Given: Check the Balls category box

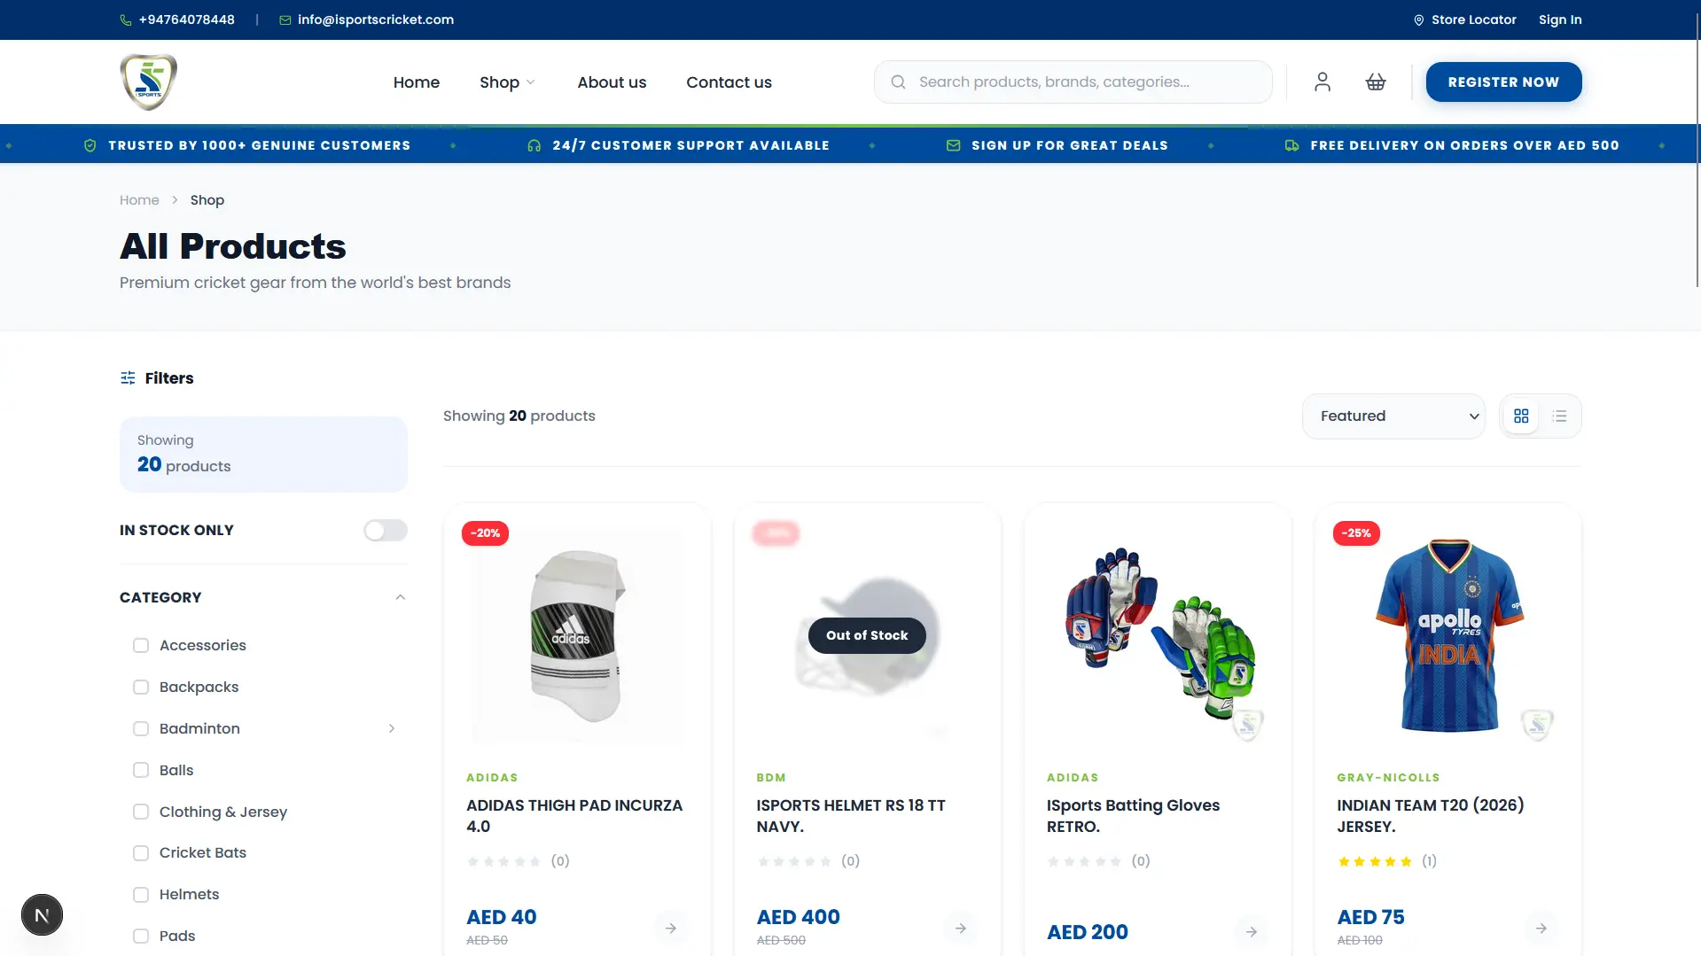Looking at the screenshot, I should [x=141, y=770].
